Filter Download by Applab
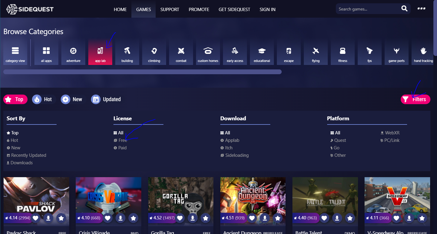 click(230, 140)
